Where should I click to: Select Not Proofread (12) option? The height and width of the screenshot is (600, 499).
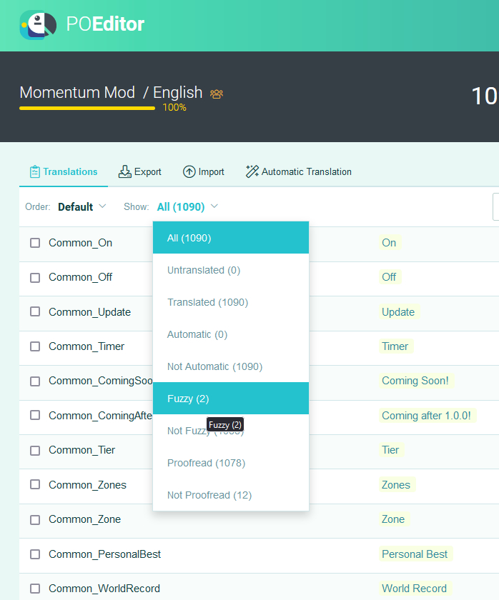pyautogui.click(x=209, y=495)
